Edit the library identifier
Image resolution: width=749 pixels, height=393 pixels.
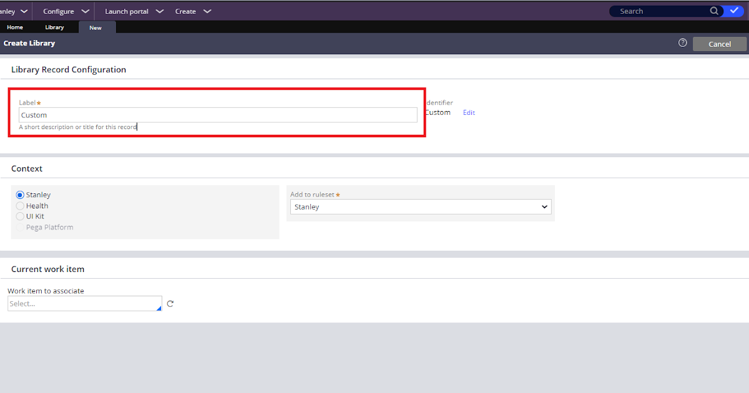point(469,112)
